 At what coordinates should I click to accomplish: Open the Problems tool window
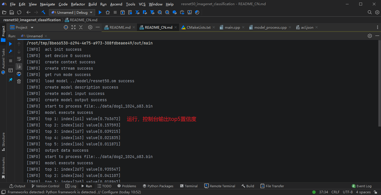point(126,186)
